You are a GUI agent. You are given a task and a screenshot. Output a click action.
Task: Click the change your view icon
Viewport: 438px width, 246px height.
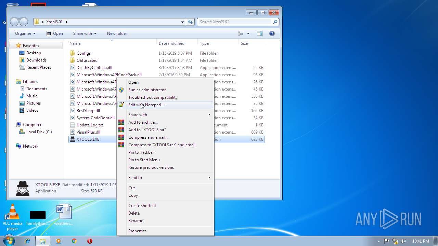click(241, 33)
